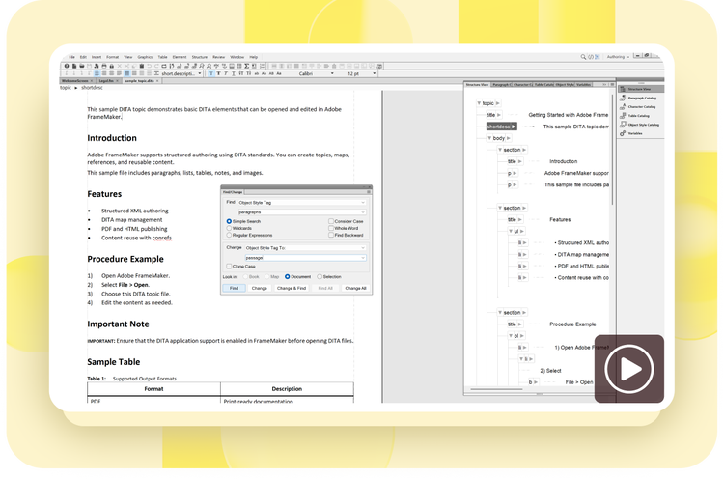Image resolution: width=724 pixels, height=479 pixels.
Task: Open the Insert menu
Action: pos(96,57)
